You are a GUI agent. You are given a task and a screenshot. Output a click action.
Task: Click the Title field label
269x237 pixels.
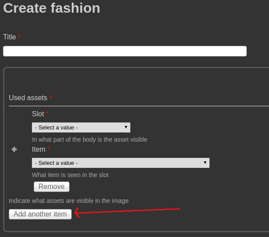point(10,37)
